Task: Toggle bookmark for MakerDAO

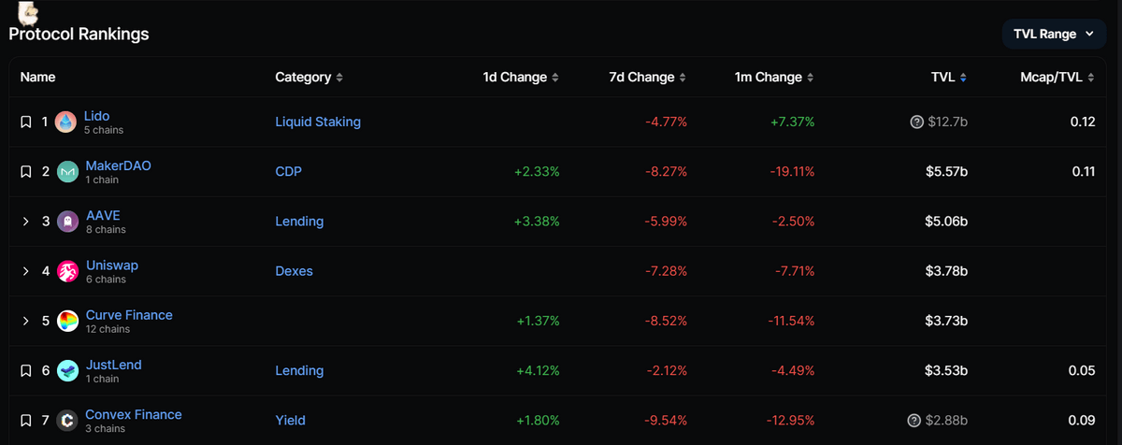Action: pyautogui.click(x=26, y=172)
